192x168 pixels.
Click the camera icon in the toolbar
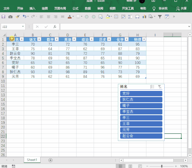pyautogui.click(x=11, y=16)
